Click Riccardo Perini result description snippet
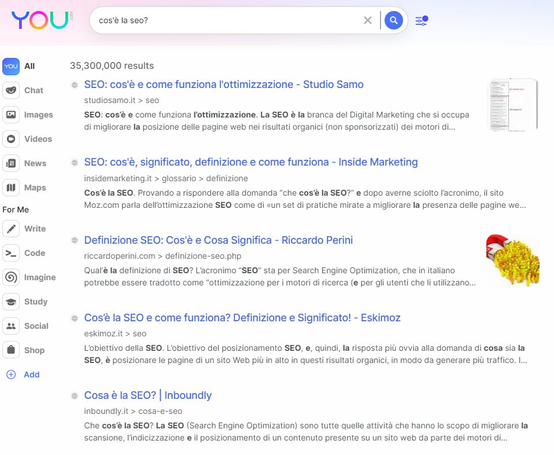The image size is (554, 455). (280, 276)
